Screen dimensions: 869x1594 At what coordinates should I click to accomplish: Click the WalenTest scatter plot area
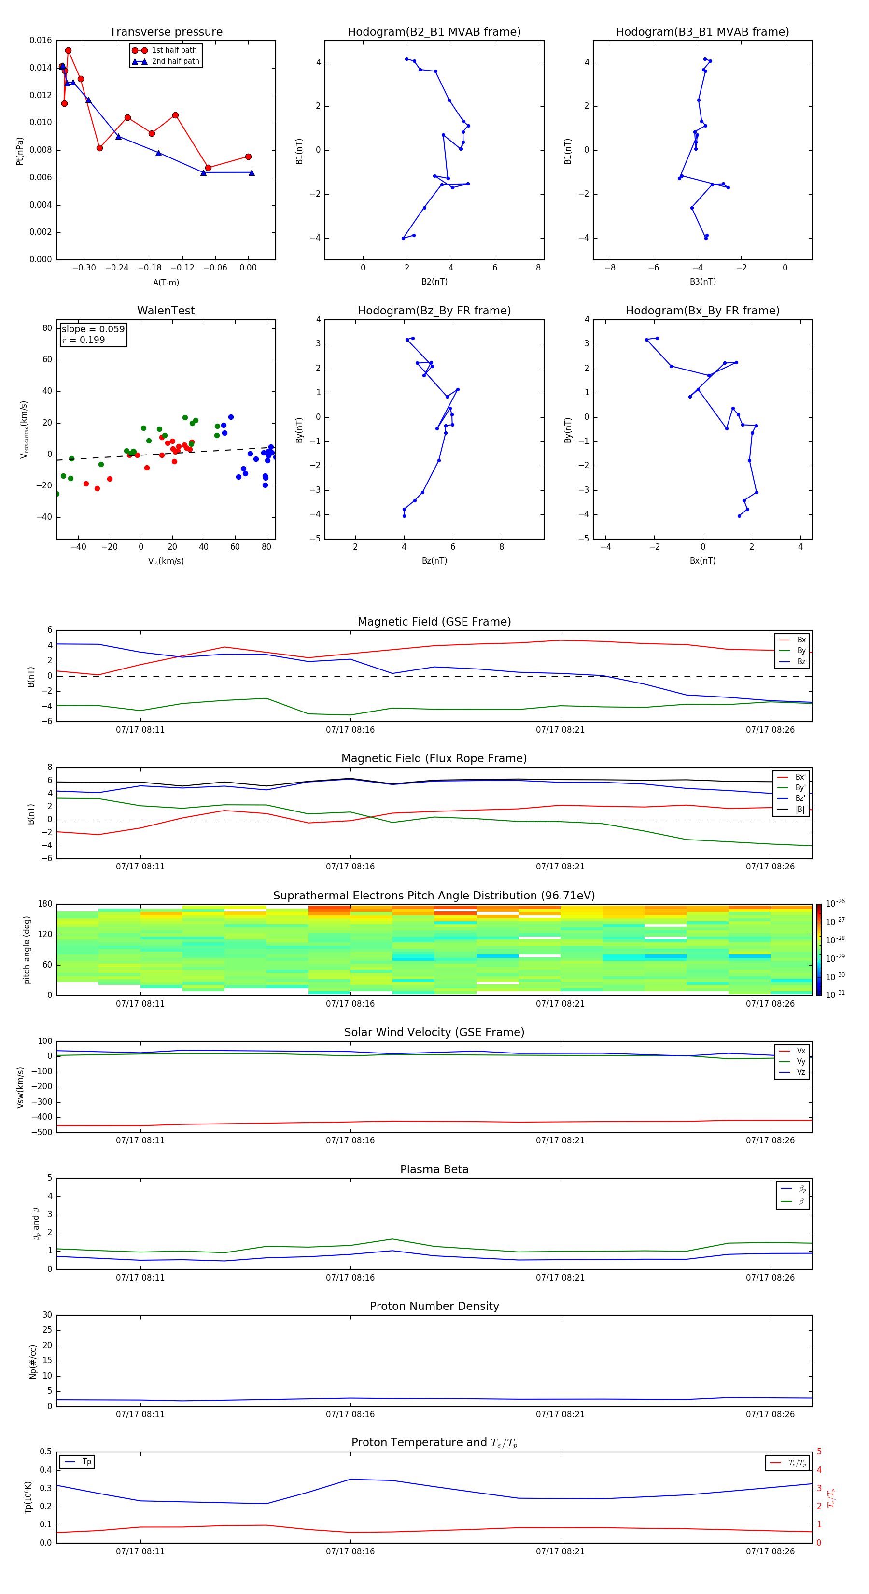(166, 429)
